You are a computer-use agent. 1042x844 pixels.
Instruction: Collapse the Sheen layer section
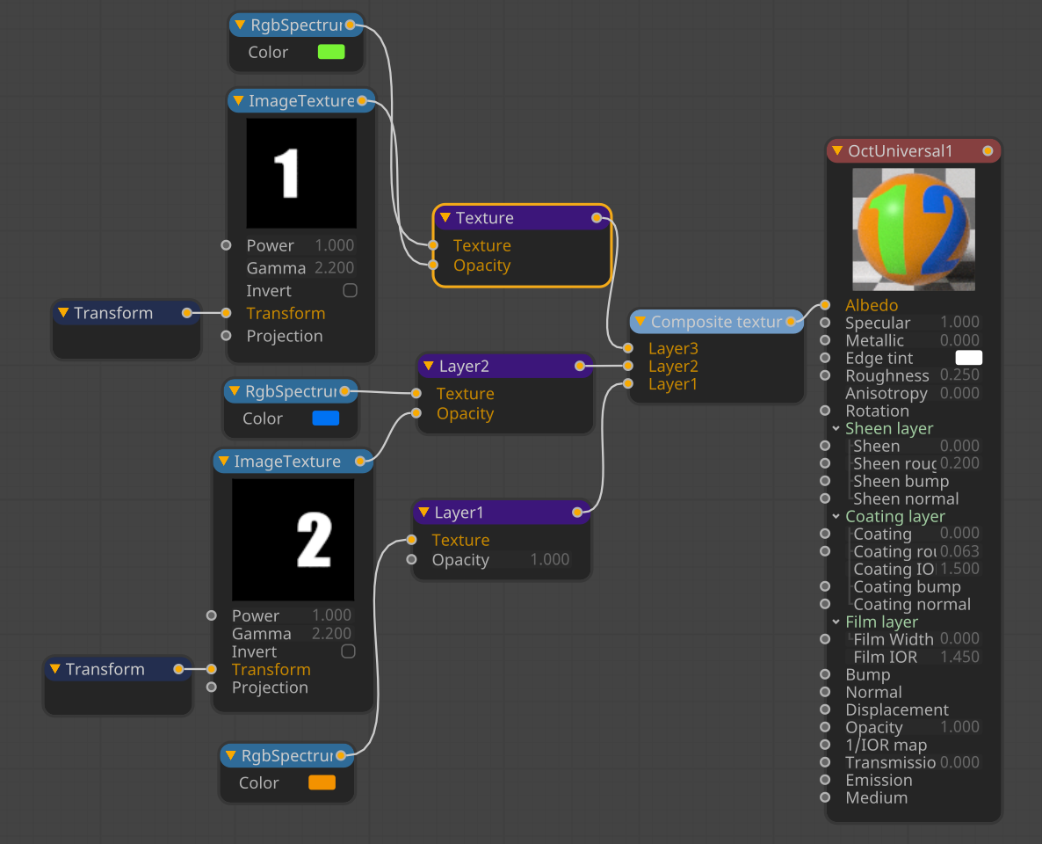click(836, 428)
